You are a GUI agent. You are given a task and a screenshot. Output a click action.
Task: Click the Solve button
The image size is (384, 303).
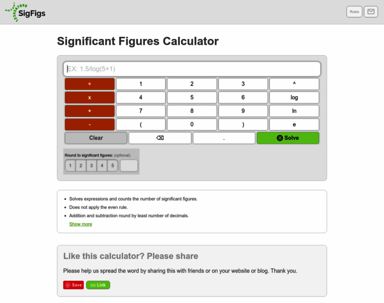click(x=288, y=138)
